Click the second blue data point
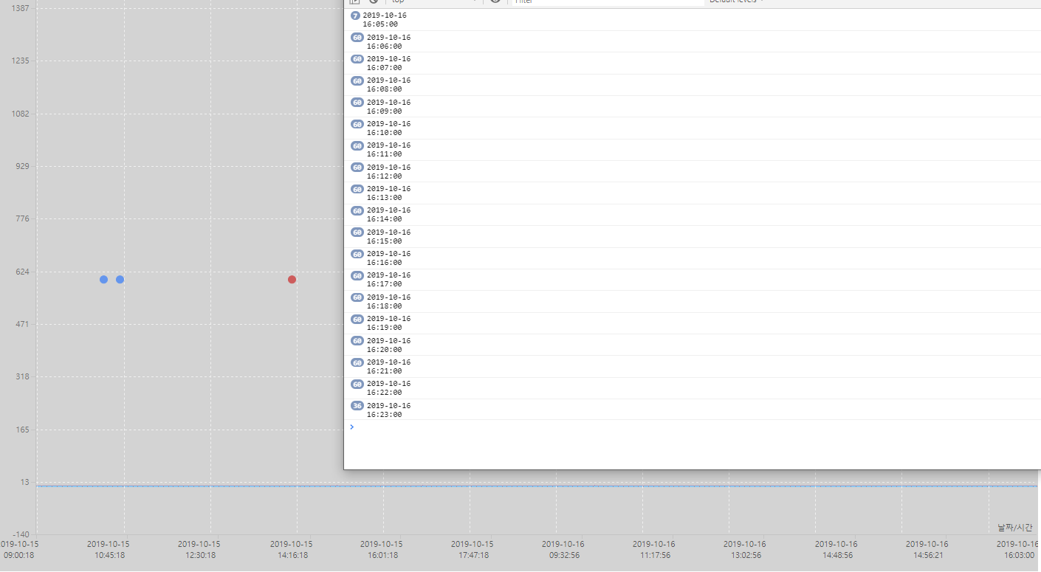 [x=119, y=279]
